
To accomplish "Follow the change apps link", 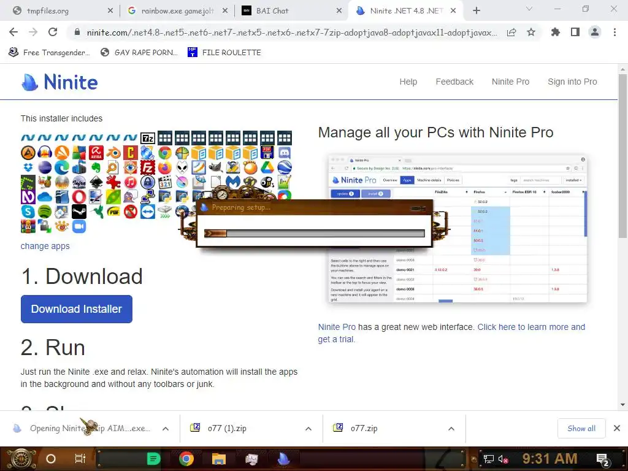I will tap(45, 246).
